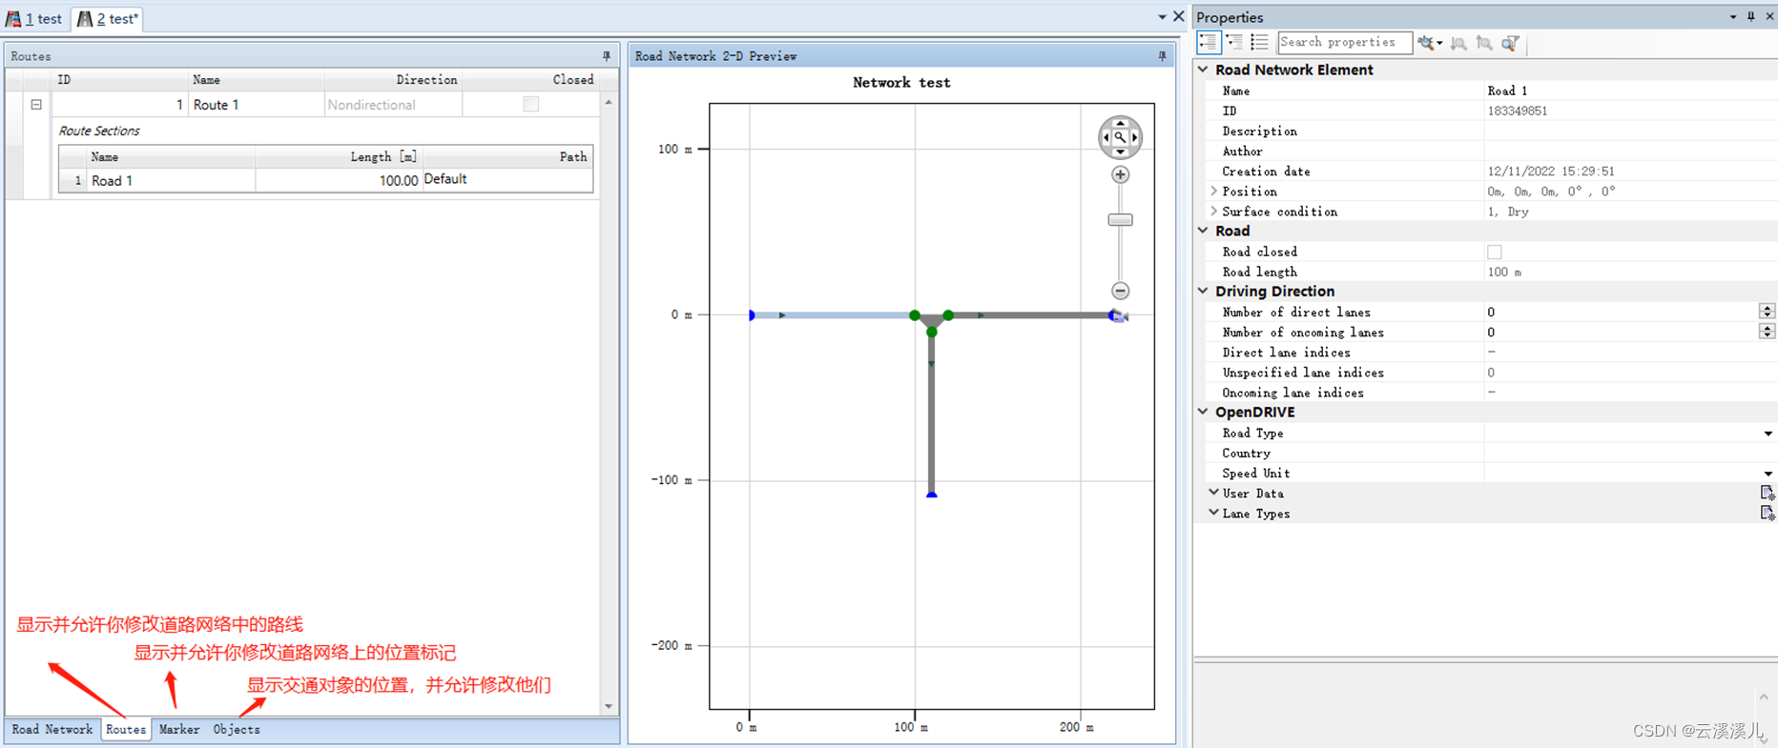Open the Speed Unit dropdown

pos(1768,474)
